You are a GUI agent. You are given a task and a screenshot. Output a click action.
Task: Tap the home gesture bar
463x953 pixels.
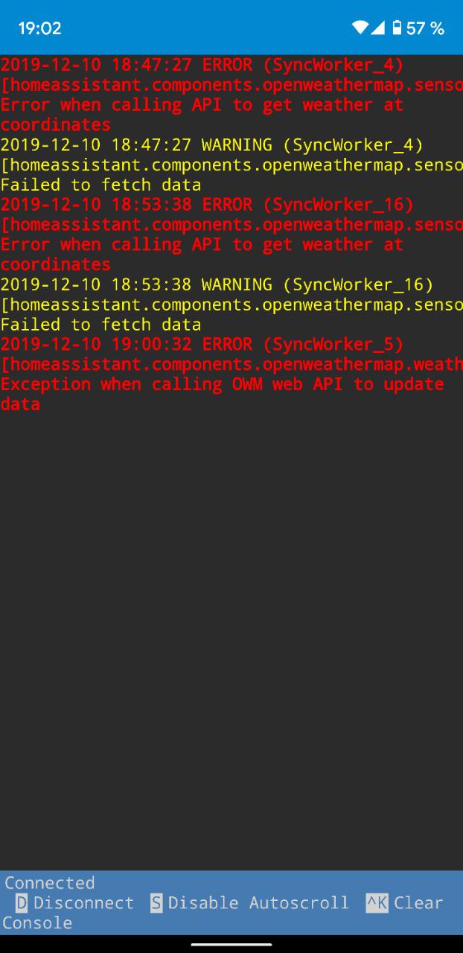click(231, 944)
